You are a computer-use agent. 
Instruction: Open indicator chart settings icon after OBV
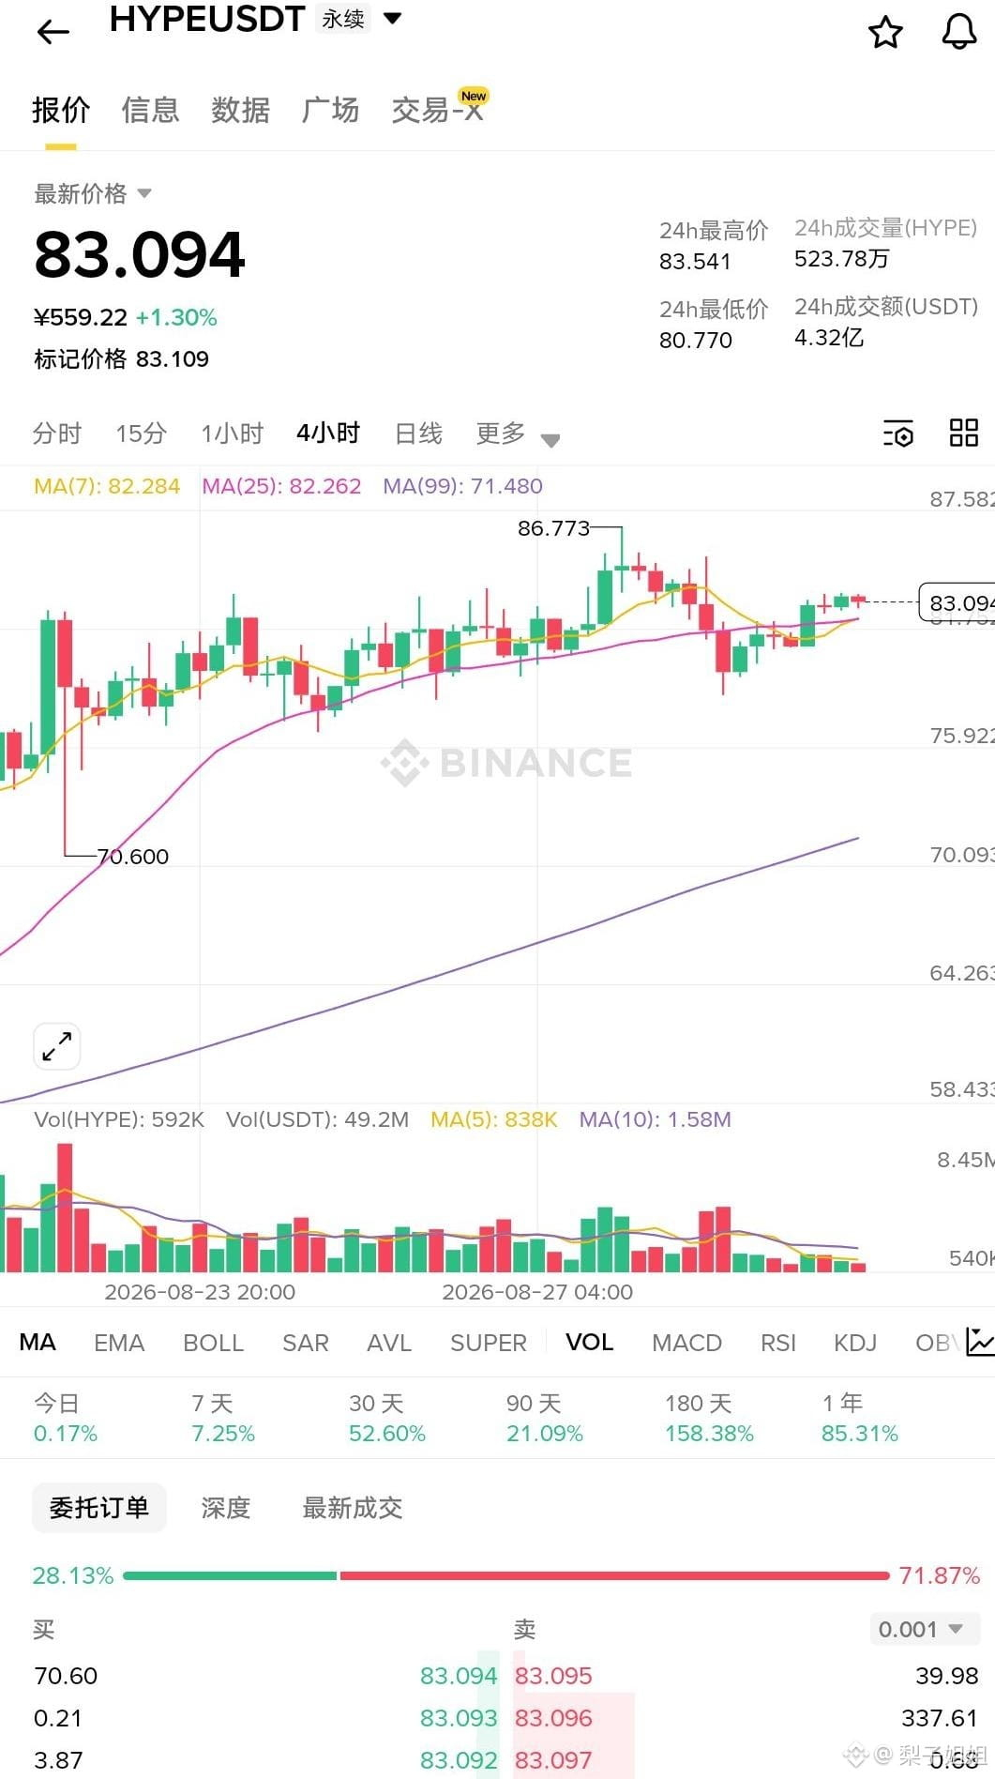(x=980, y=1342)
